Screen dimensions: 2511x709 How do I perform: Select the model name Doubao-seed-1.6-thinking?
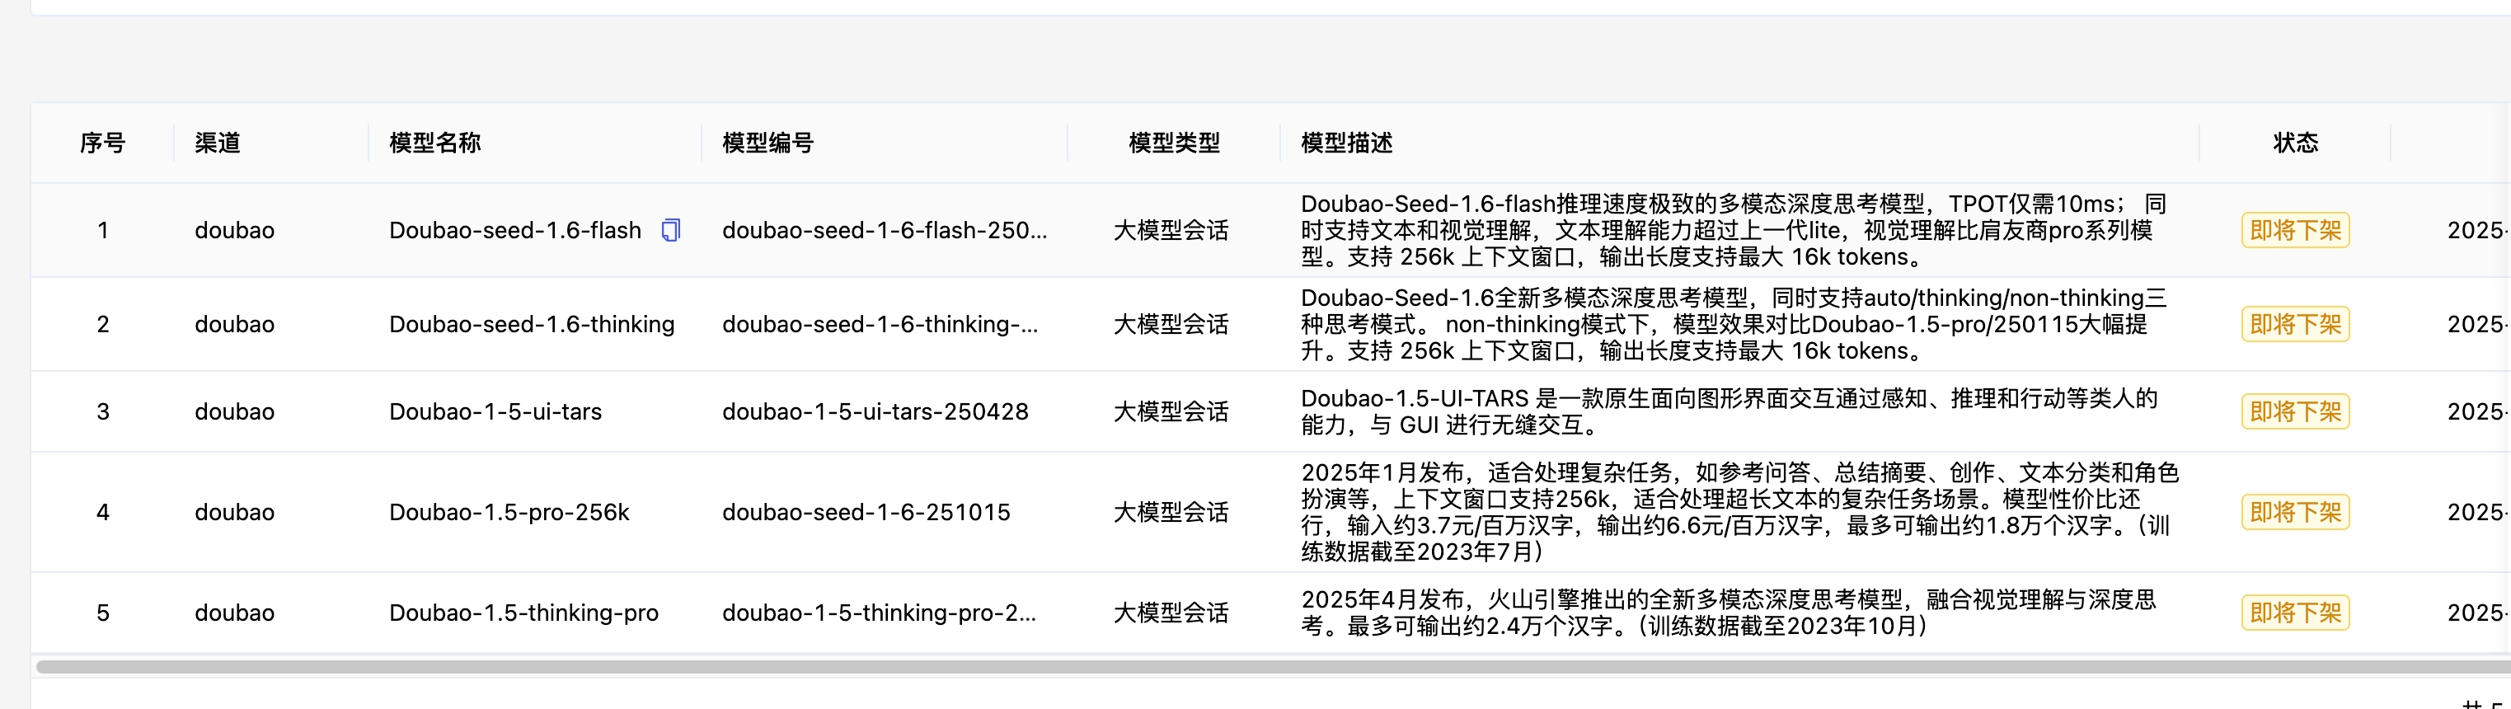pyautogui.click(x=533, y=324)
